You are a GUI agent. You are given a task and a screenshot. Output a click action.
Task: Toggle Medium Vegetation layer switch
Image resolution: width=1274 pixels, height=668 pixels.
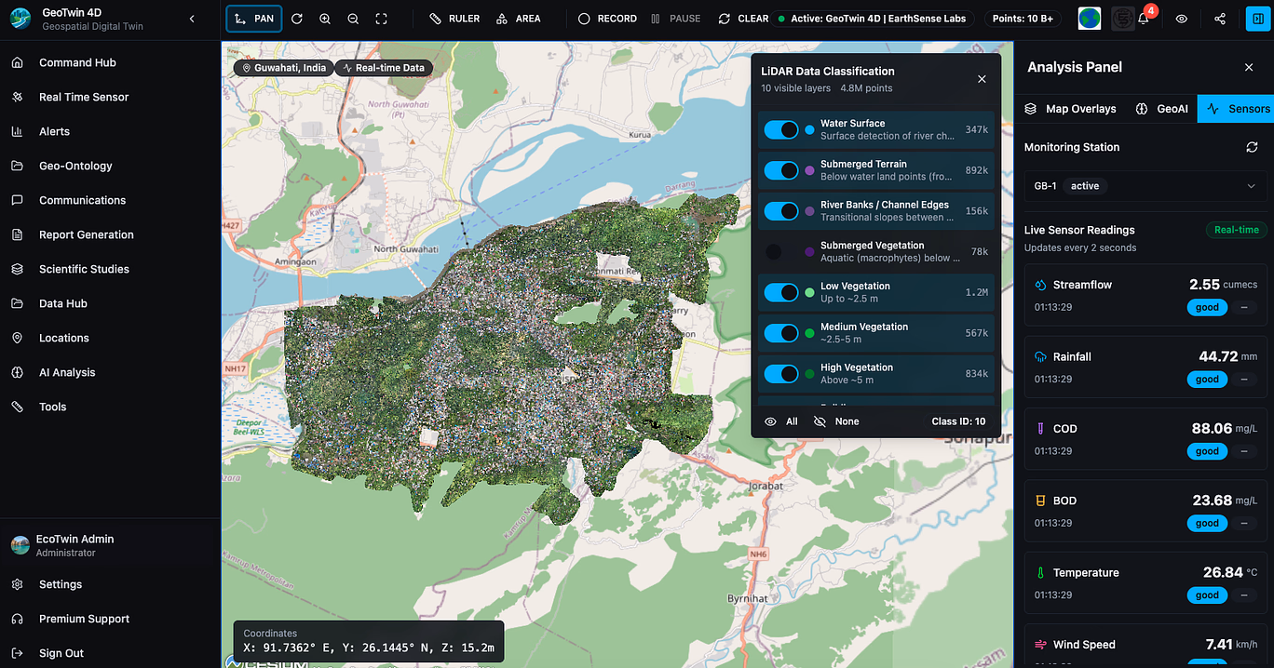click(x=781, y=333)
